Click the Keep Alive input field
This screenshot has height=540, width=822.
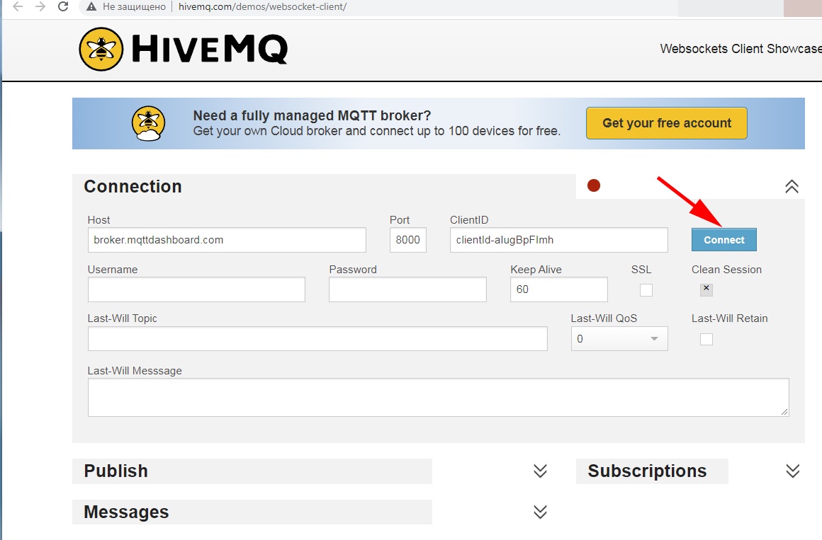(x=559, y=289)
